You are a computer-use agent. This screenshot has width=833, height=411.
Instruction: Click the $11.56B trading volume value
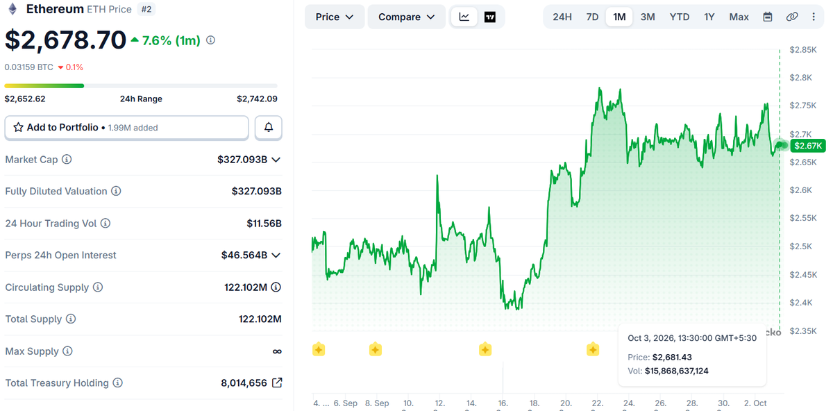(264, 224)
